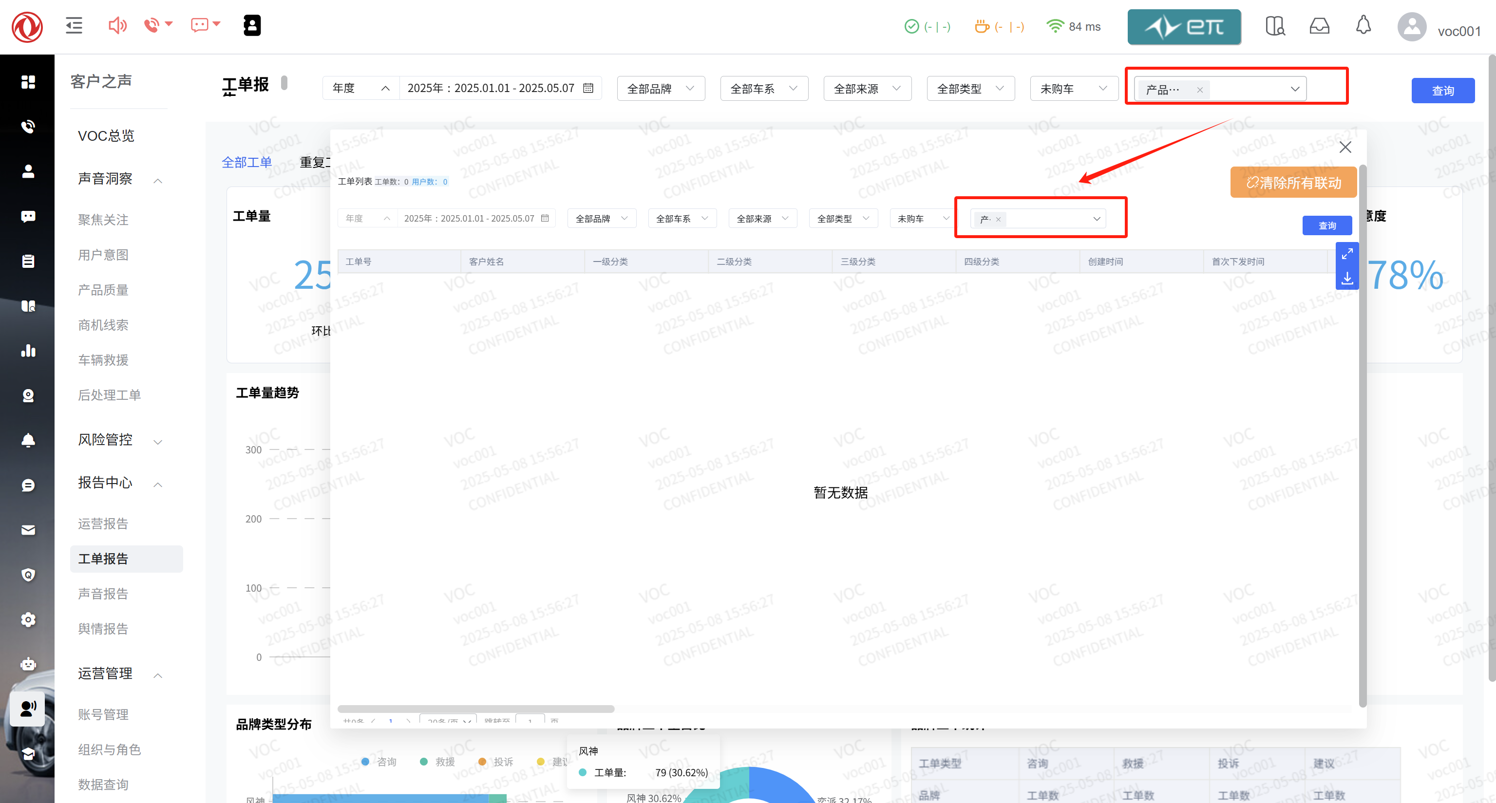Download the work order list

(x=1347, y=278)
